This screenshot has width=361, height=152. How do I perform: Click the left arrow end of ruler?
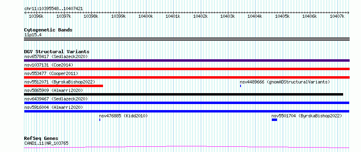click(x=25, y=12)
